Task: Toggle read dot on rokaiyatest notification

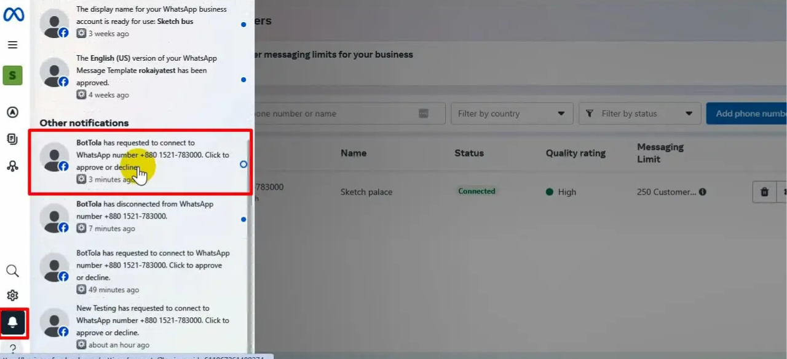Action: (x=243, y=80)
